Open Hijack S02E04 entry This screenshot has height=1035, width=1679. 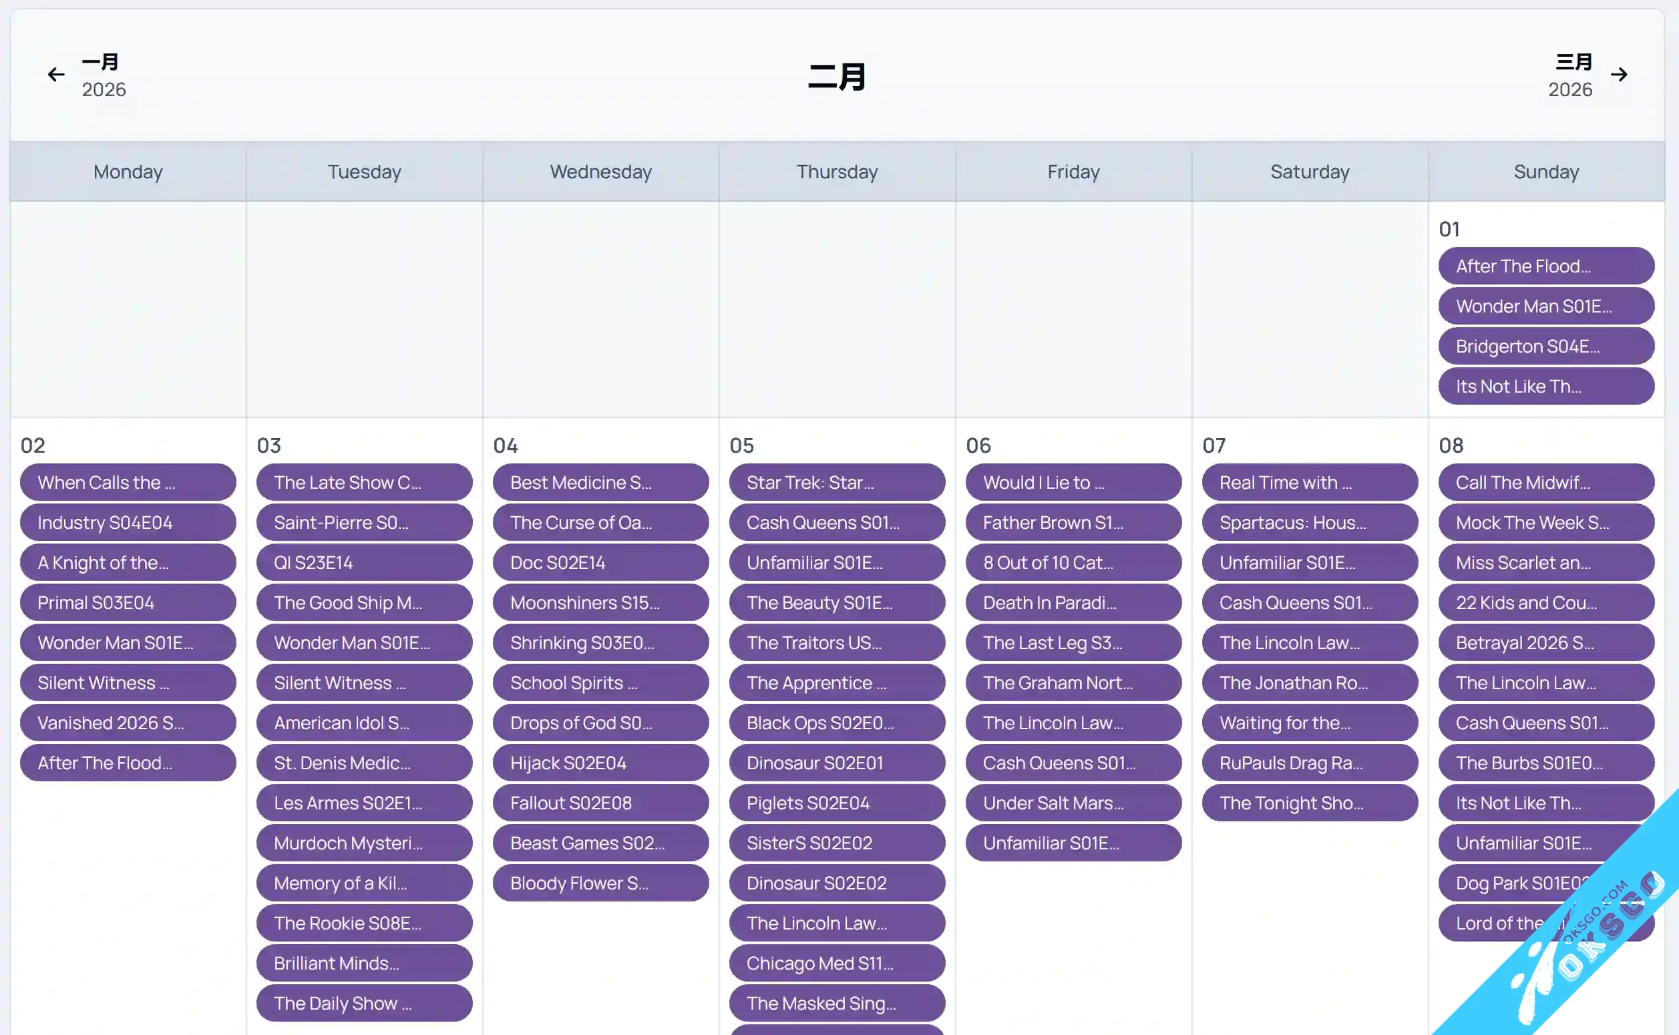(600, 763)
